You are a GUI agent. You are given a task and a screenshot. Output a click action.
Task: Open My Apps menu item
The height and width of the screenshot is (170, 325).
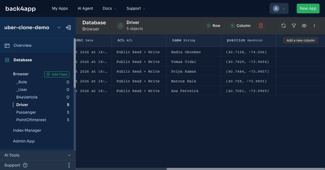(x=60, y=8)
